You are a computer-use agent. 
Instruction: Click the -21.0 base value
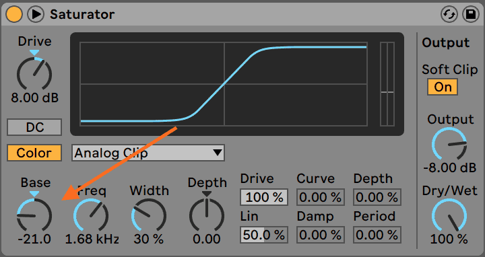pos(34,239)
